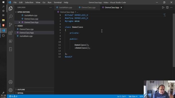Open the Terminal menu
The image size is (175, 98).
pos(58,2)
